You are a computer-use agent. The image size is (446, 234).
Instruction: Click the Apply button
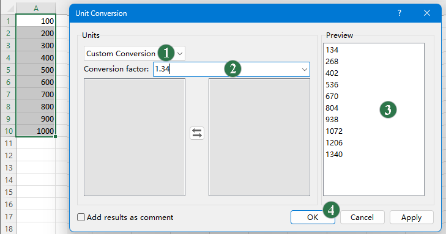411,218
